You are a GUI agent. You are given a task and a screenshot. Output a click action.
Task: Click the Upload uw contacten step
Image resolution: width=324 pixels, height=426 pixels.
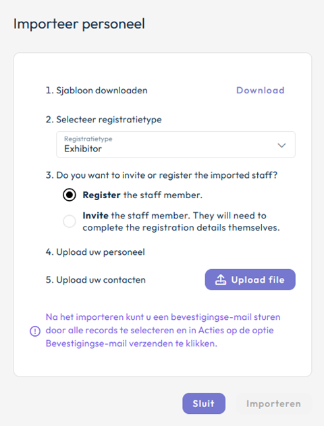click(x=96, y=280)
